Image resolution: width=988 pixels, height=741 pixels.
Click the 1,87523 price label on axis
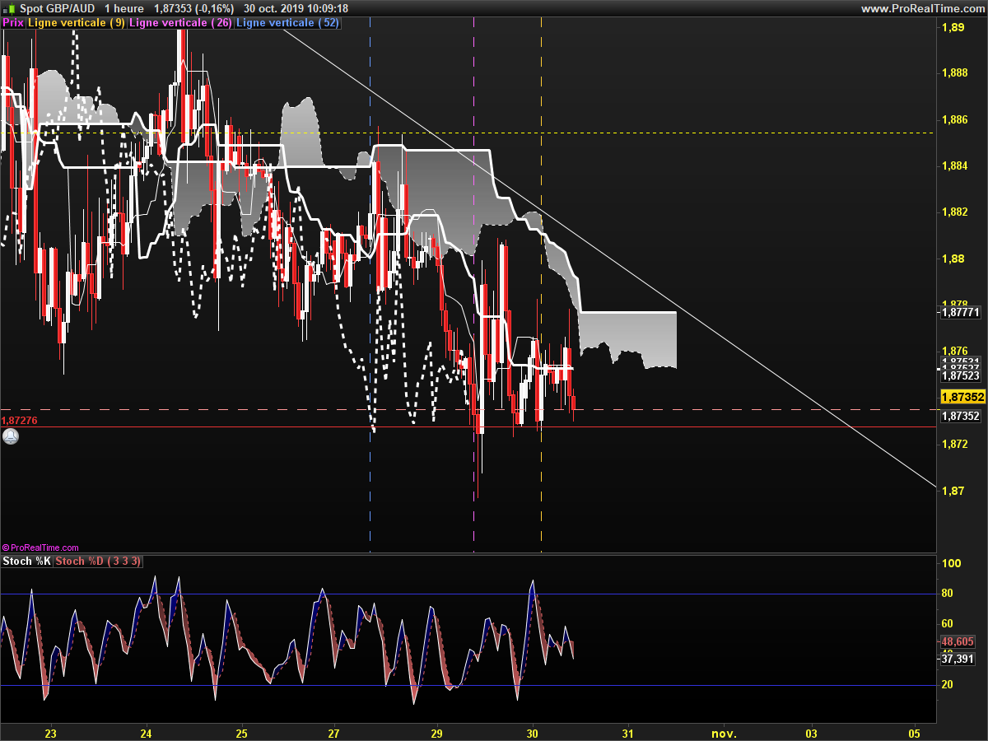coord(960,375)
